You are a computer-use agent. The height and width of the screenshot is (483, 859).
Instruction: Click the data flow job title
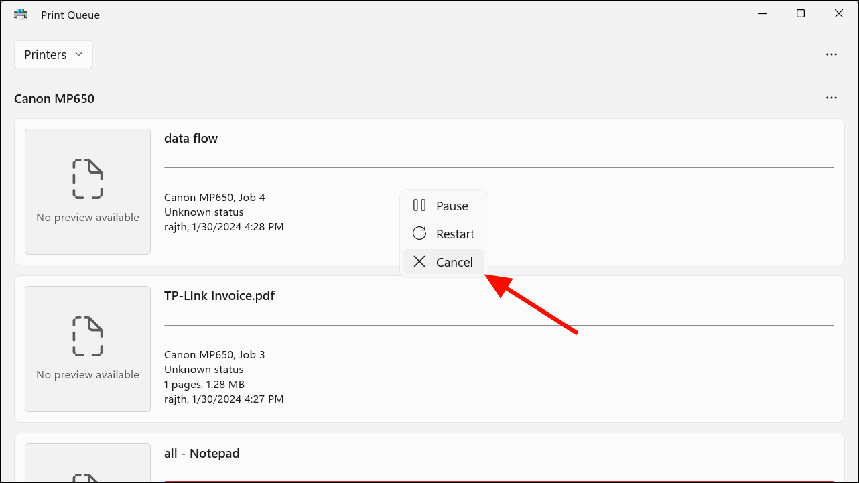(191, 138)
